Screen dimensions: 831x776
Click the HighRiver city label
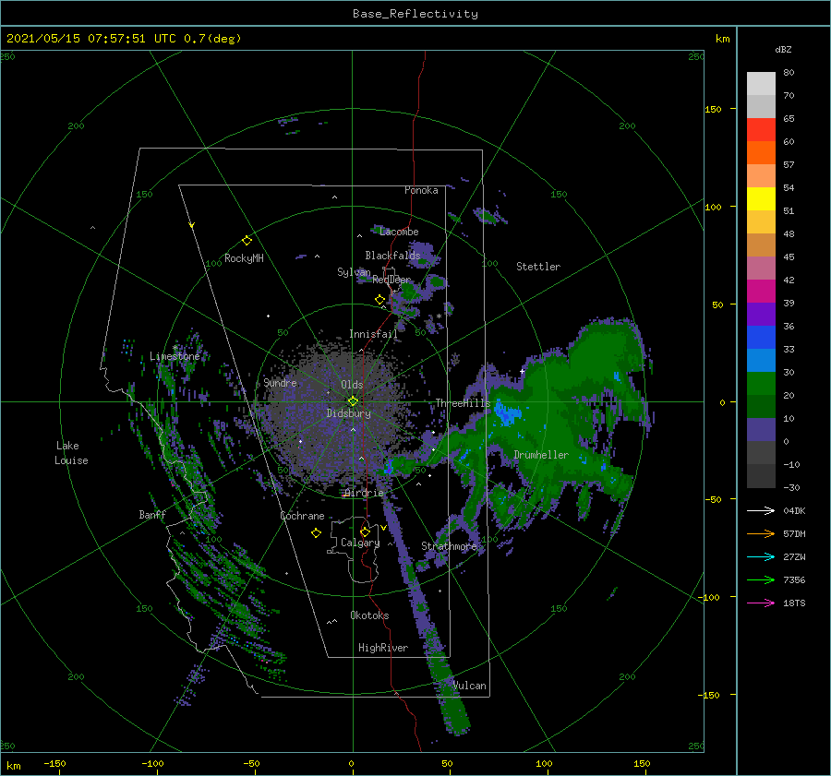click(383, 648)
